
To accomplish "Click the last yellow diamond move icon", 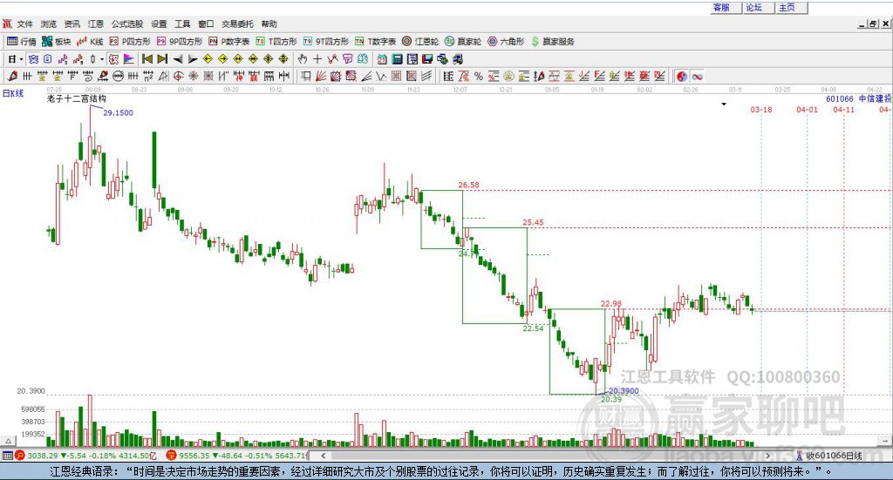I will pyautogui.click(x=283, y=59).
